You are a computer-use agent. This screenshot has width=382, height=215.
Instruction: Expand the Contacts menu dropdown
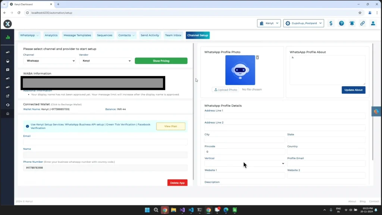[126, 35]
